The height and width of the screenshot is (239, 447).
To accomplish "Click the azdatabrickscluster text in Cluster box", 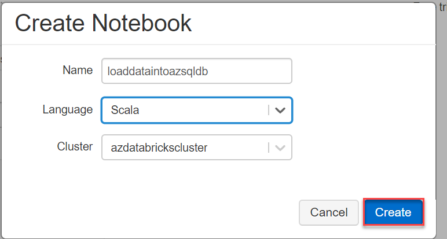I will pyautogui.click(x=159, y=148).
